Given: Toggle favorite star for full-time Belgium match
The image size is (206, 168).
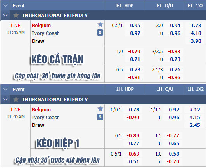Looking at the screenshot, I should coord(100,24).
